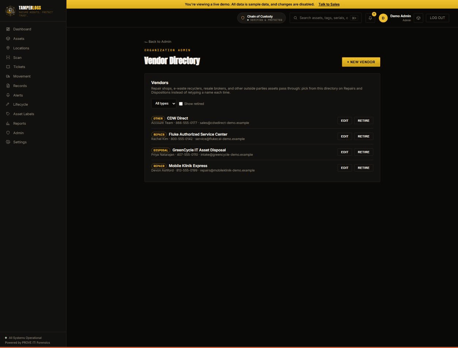
Task: Click sales@cdwdirect-demo.example contact line
Action: click(200, 123)
